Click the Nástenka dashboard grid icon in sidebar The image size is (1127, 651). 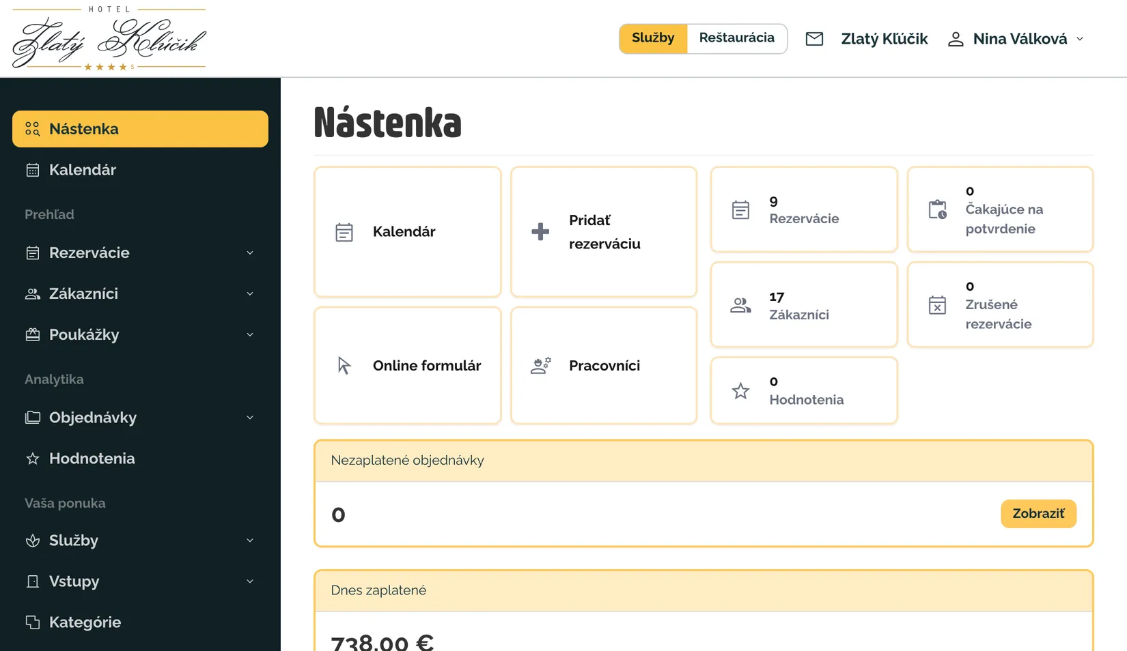pyautogui.click(x=33, y=129)
